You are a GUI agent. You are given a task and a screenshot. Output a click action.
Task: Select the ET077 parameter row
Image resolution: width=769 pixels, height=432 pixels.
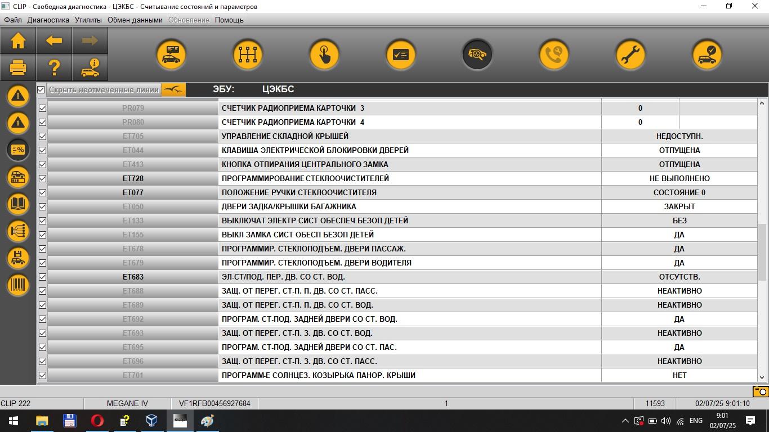point(402,192)
